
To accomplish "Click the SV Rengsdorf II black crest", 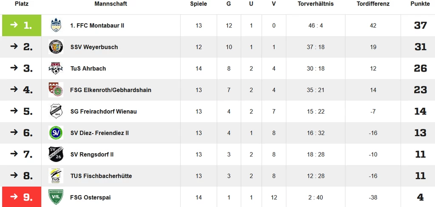I will point(56,154).
